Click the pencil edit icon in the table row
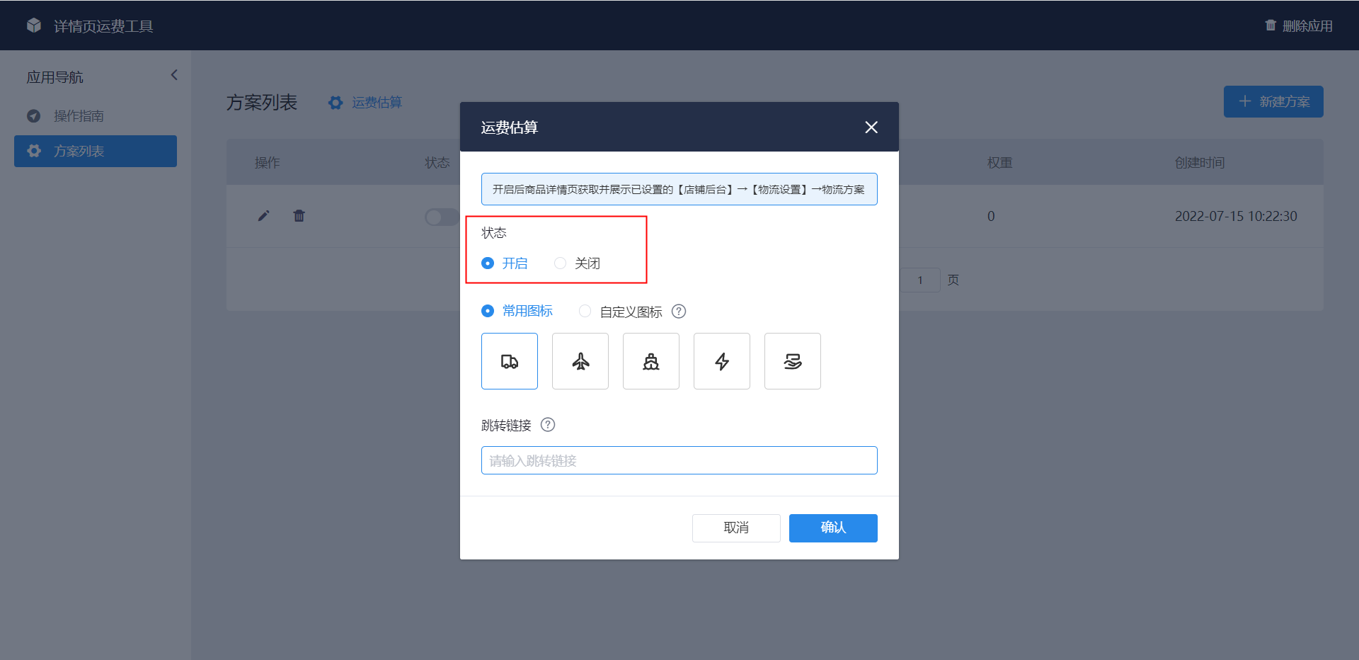Viewport: 1359px width, 660px height. coord(263,216)
